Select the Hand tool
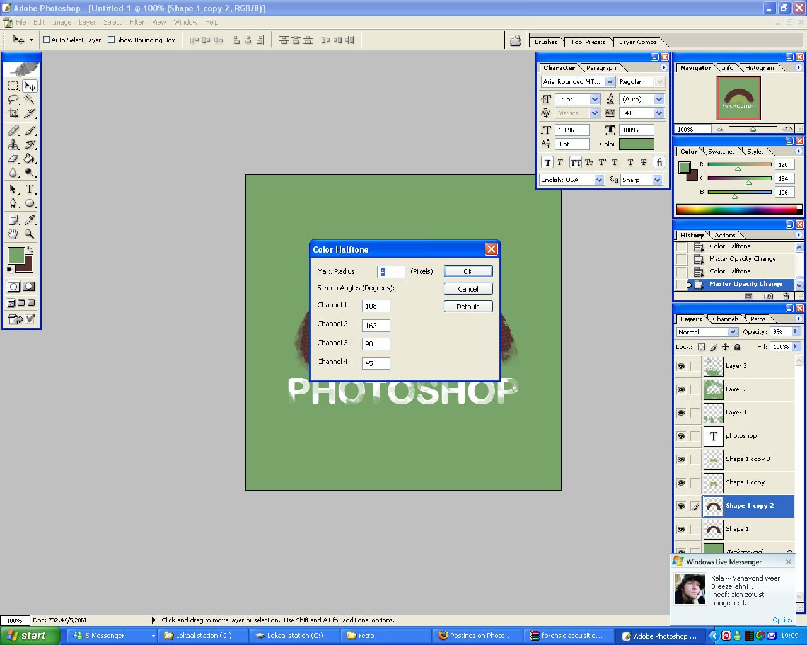 coord(13,234)
